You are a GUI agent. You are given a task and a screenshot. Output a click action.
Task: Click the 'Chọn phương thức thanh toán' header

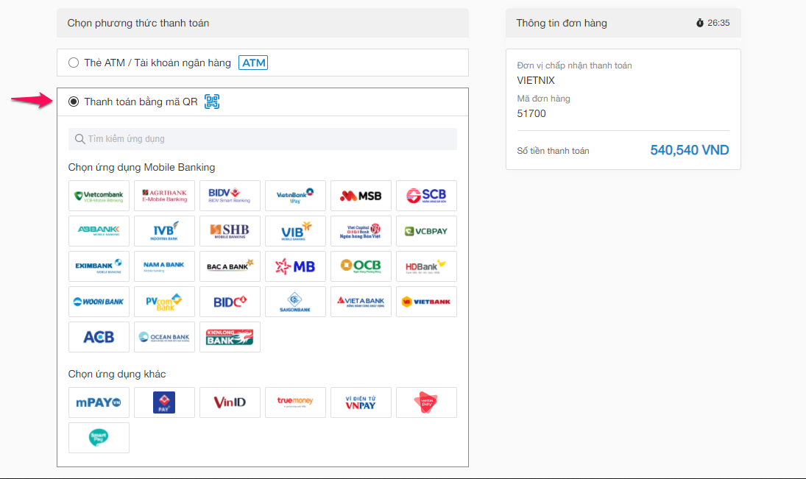pyautogui.click(x=138, y=23)
